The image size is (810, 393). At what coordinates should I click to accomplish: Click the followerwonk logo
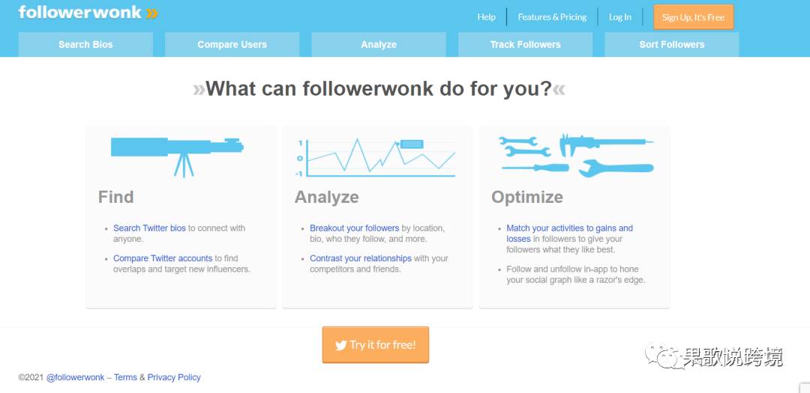88,13
